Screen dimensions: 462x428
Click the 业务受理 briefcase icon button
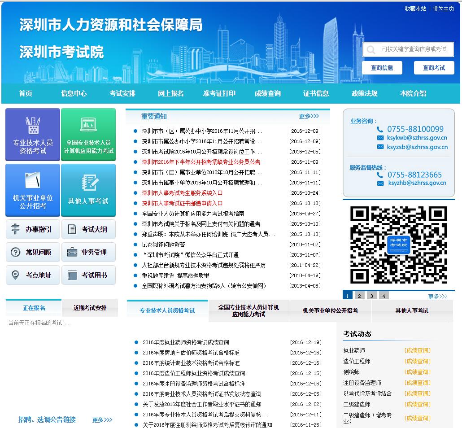pos(88,252)
